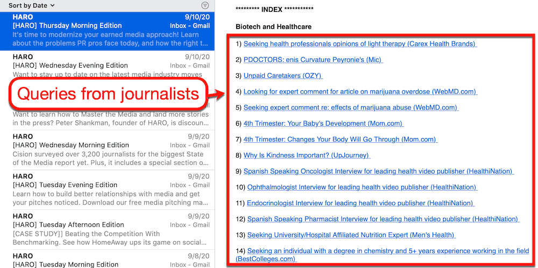
Task: Open the marijuana overdose WebMD query
Action: 360,92
